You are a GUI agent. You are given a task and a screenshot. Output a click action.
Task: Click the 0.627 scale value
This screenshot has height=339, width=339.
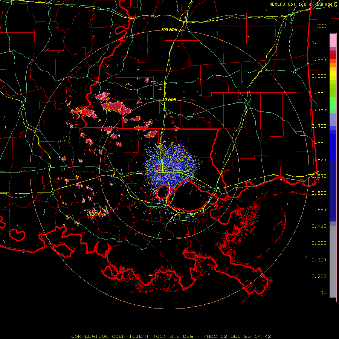point(319,160)
